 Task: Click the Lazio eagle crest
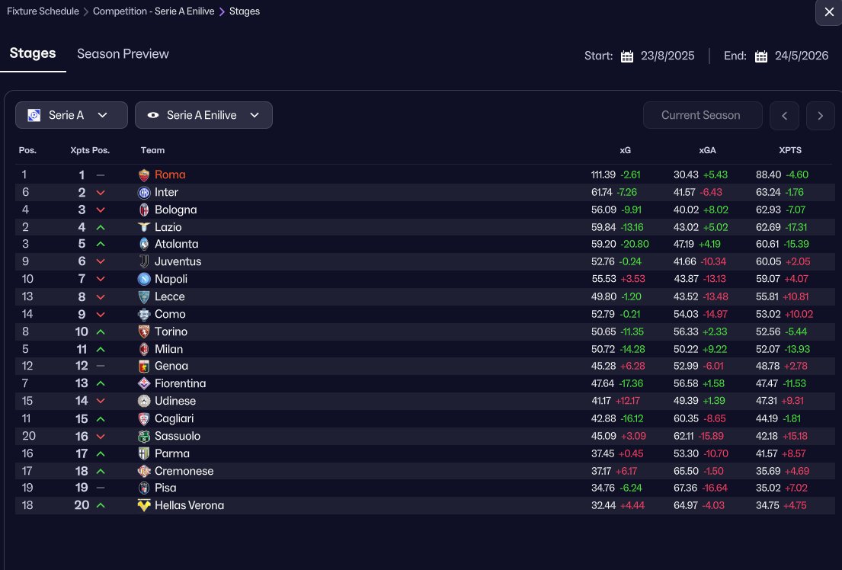point(144,227)
